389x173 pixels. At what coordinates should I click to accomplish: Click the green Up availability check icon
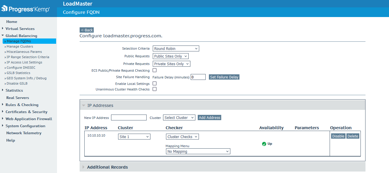[264, 144]
